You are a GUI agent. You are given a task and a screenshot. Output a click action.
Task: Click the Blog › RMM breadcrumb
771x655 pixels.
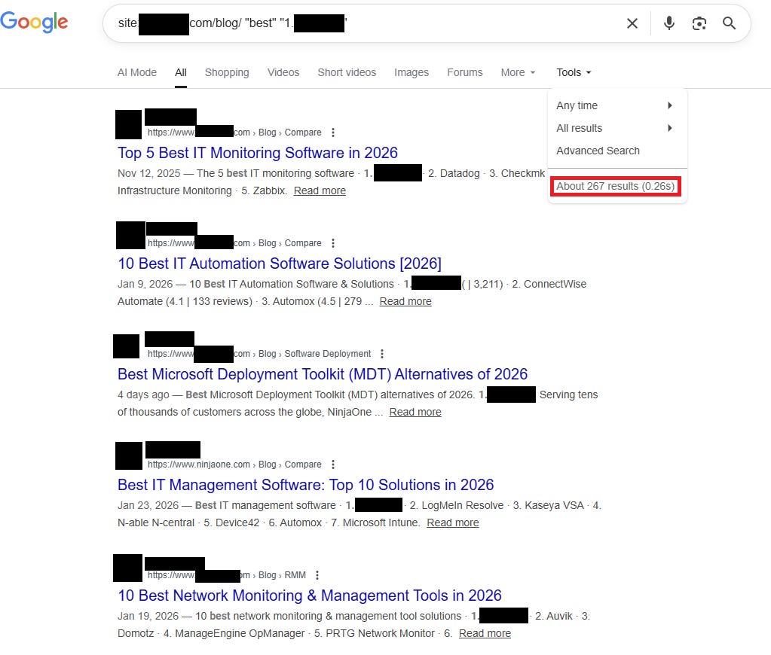[282, 575]
